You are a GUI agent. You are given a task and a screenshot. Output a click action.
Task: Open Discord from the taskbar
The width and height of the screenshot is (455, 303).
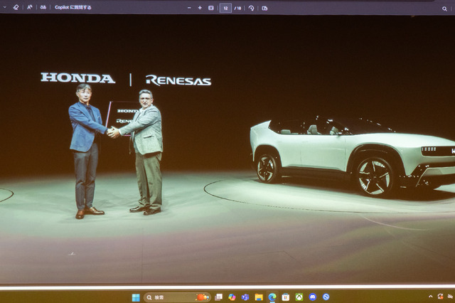[x=313, y=297]
